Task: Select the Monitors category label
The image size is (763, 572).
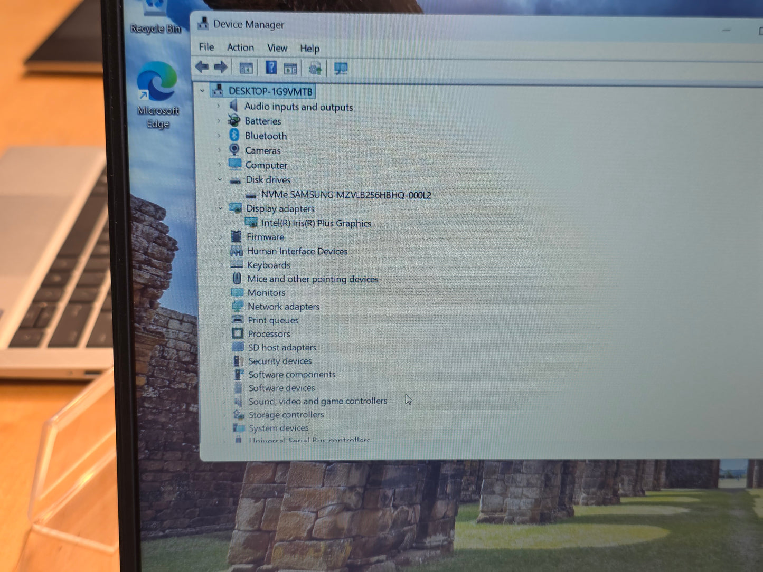Action: pyautogui.click(x=266, y=292)
